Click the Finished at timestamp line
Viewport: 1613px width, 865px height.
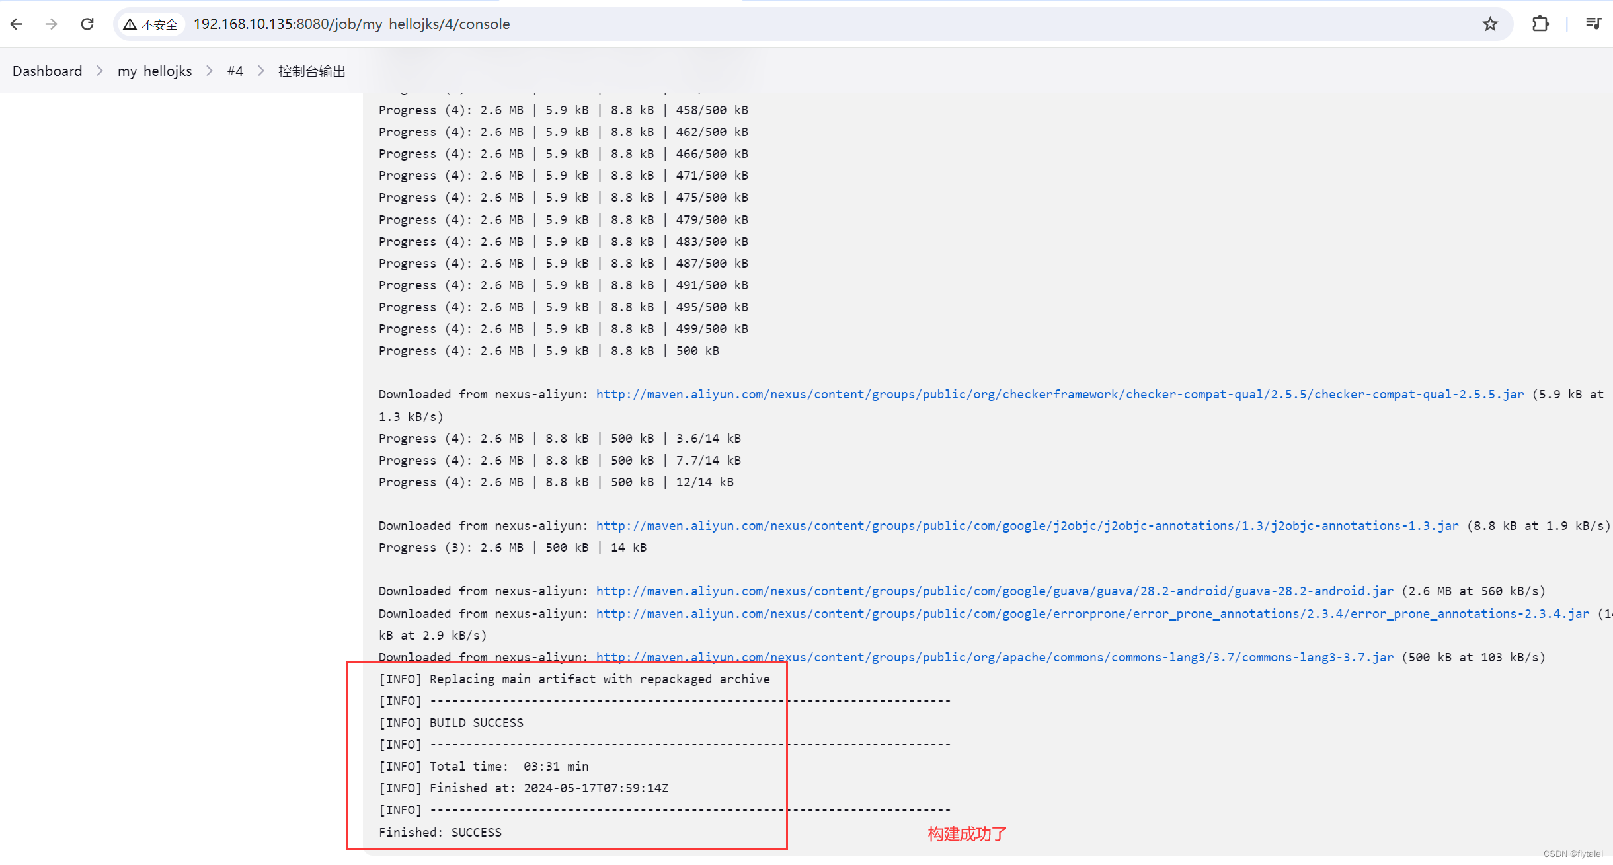point(524,788)
